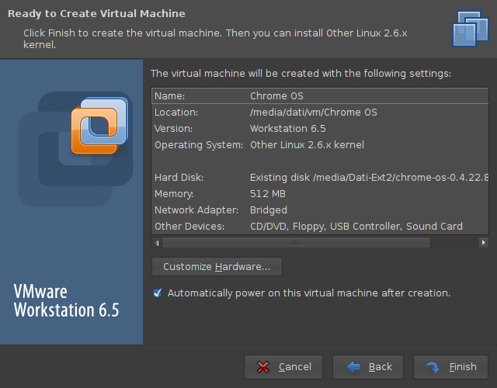This screenshot has height=388, width=497.
Task: Select the Name: Chrome OS row
Action: pyautogui.click(x=320, y=96)
